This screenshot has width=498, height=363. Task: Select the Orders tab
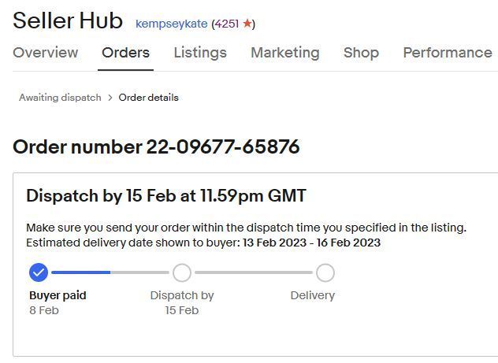tap(125, 52)
